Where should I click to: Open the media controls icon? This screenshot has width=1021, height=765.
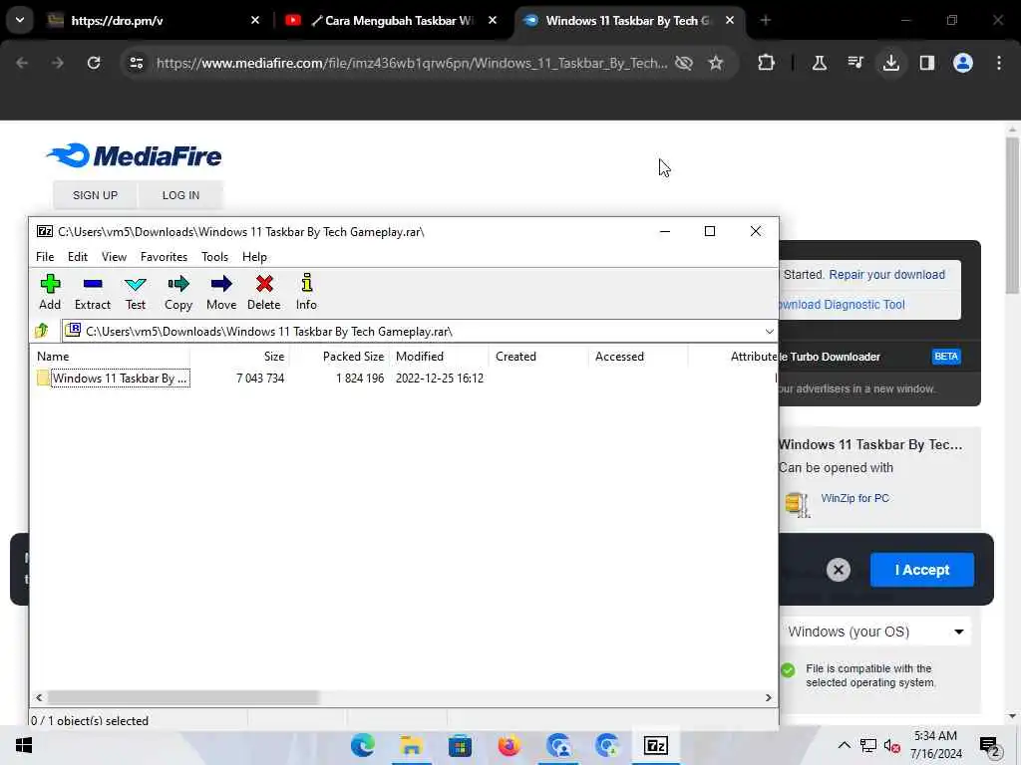click(854, 63)
